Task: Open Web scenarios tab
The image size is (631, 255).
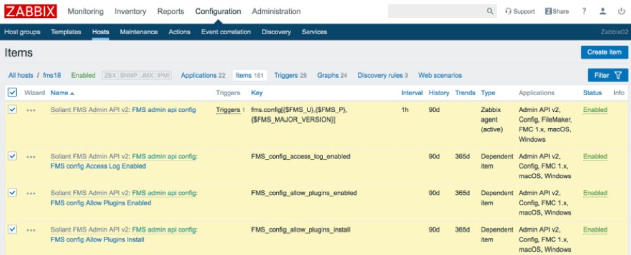Action: (x=440, y=75)
